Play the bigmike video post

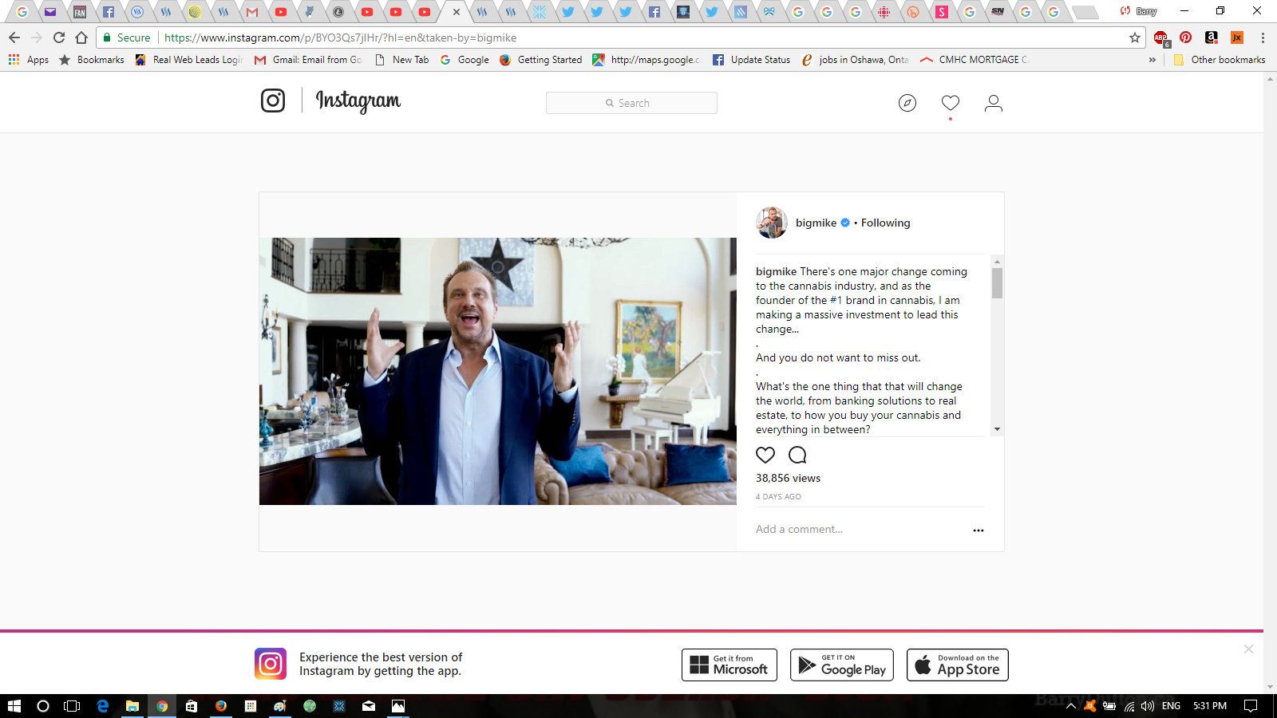pos(498,371)
